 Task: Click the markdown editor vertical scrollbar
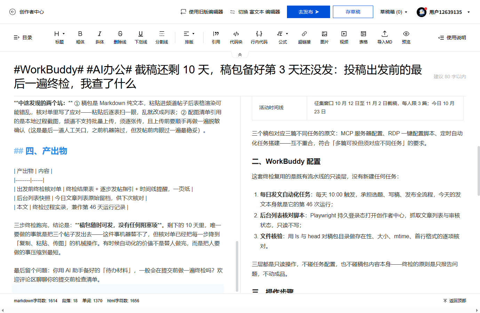coord(237,266)
